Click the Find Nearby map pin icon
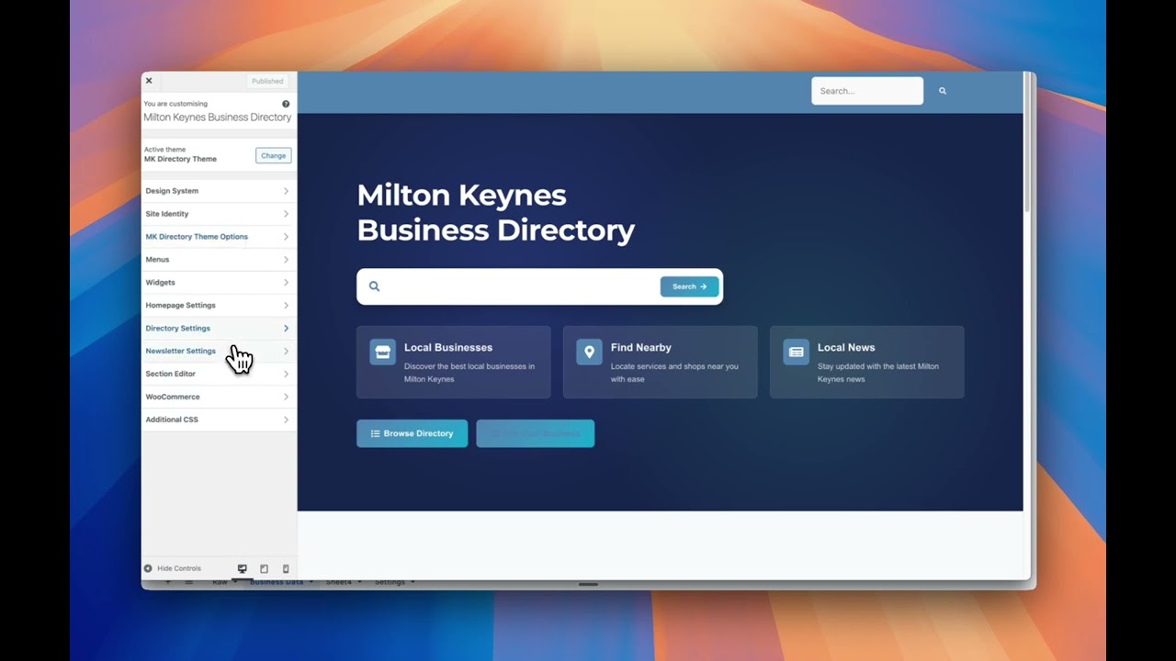The image size is (1176, 661). [589, 353]
